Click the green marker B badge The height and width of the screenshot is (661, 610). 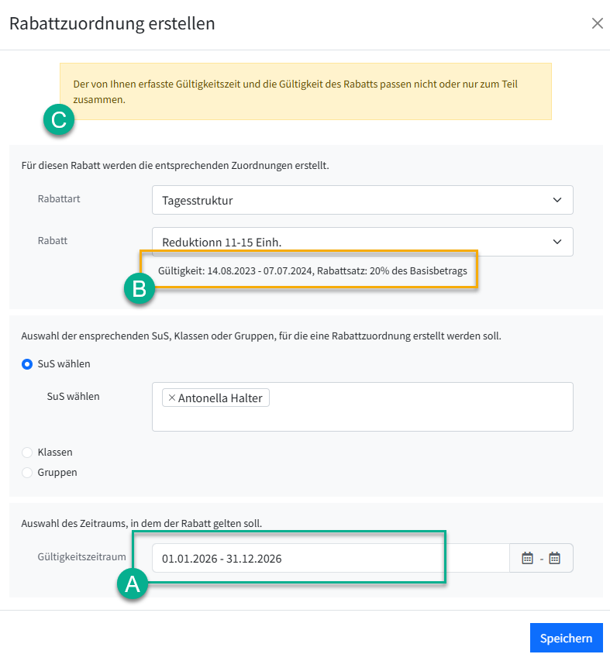[x=140, y=289]
